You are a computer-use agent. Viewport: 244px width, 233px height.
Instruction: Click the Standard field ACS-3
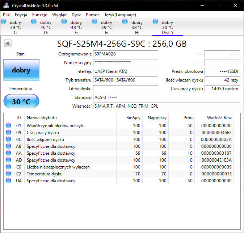coord(167,97)
